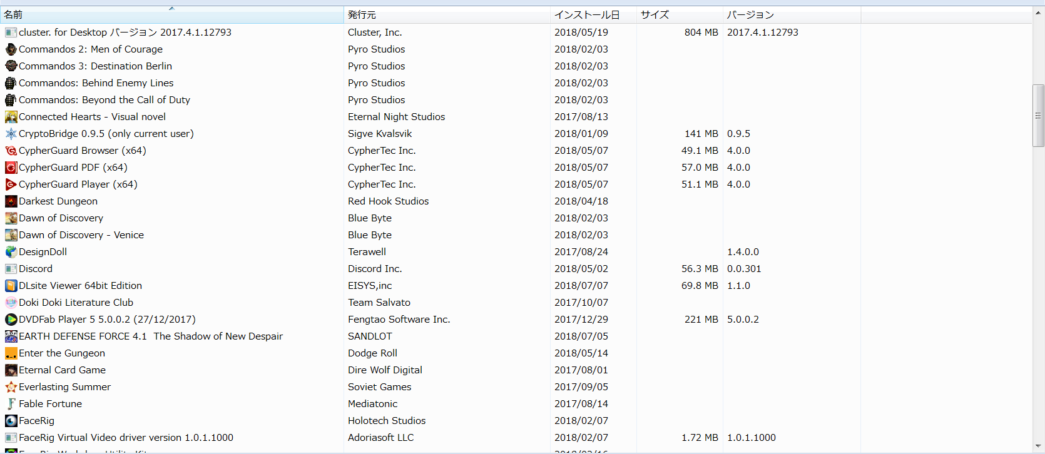Click the CryptoBridge 0.9.5 snowflake icon

pyautogui.click(x=11, y=134)
